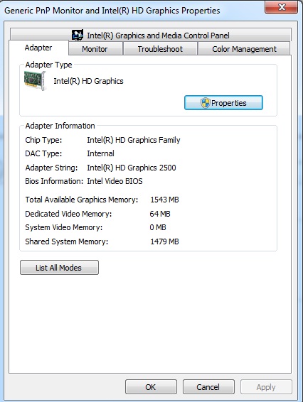
Task: Click the Dedicated Video Memory 64 MB value
Action: click(x=160, y=214)
